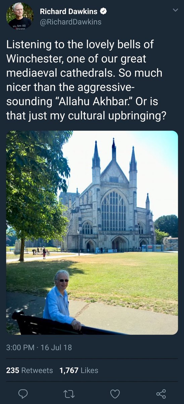Open the tweet options chevron

pos(174,10)
